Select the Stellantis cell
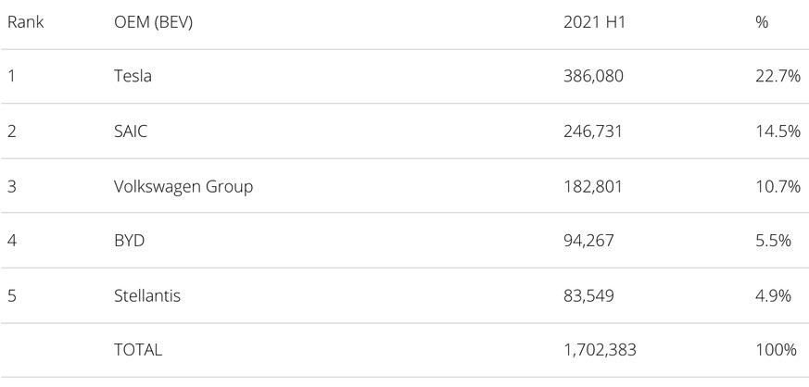Viewport: 809px width, 387px height. pos(146,295)
